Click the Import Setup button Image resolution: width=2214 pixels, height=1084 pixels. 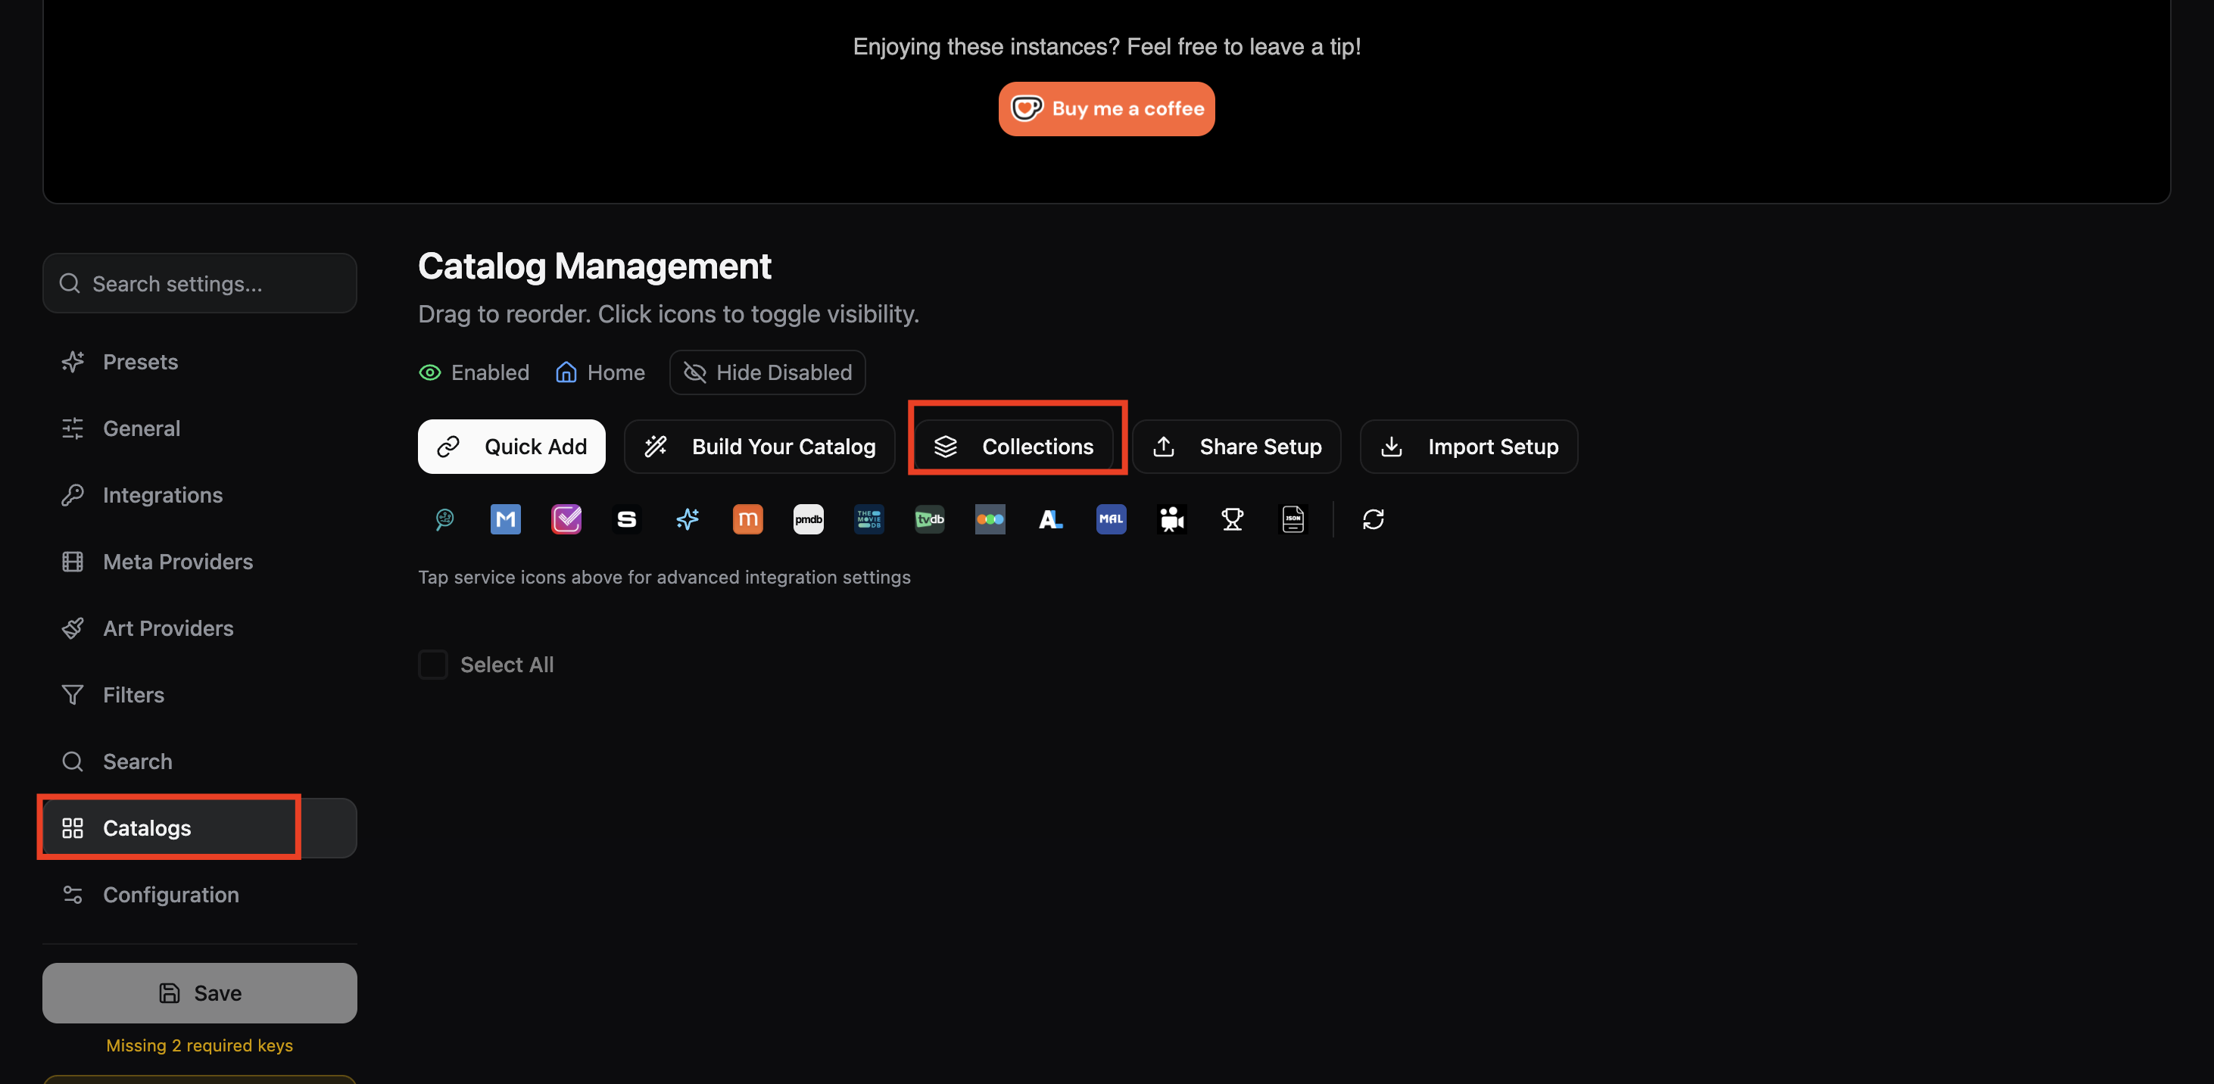click(1468, 446)
